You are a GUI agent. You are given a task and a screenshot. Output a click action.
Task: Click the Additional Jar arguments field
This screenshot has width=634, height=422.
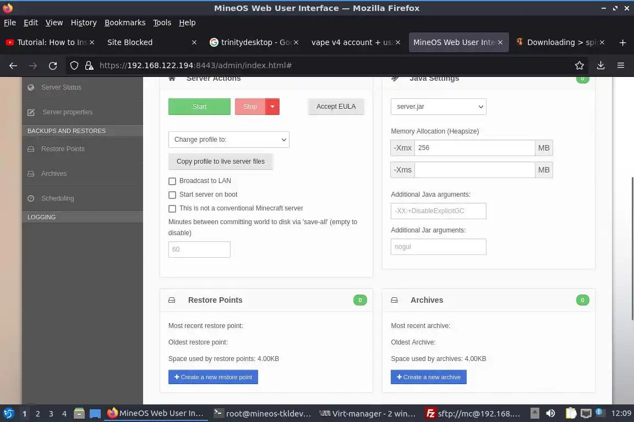pos(438,247)
